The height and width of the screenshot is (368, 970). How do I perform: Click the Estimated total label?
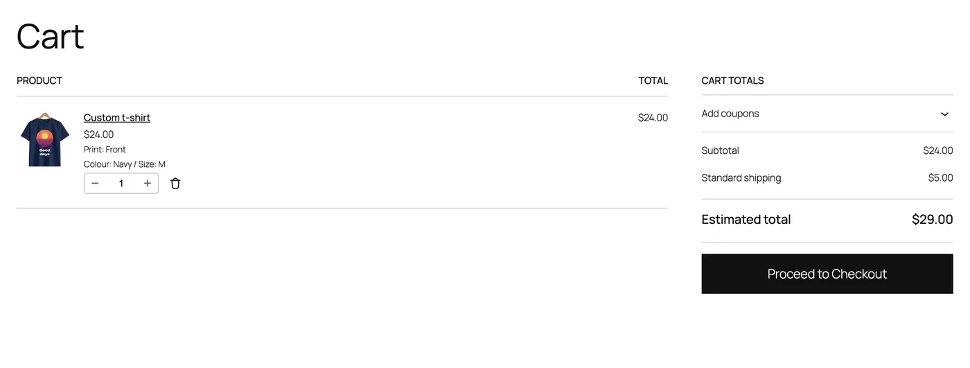coord(746,220)
